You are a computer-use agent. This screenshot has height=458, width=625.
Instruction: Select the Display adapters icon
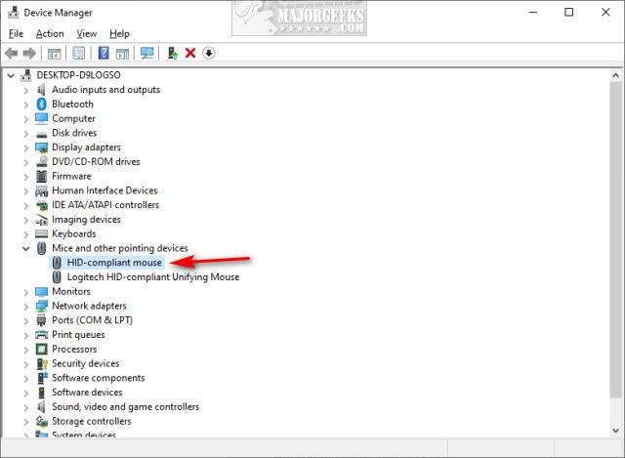pos(41,147)
